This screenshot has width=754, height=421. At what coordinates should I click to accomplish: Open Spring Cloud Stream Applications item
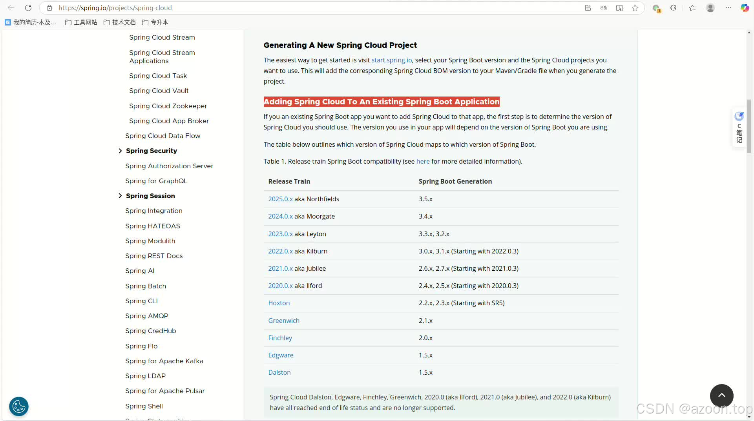click(162, 57)
